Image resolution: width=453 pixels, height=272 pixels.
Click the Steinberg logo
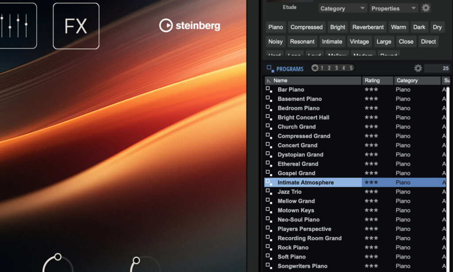pos(189,25)
